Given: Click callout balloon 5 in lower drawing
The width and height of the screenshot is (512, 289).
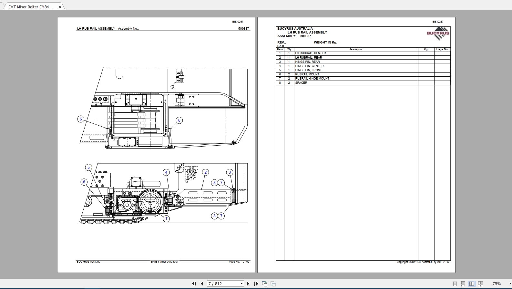Looking at the screenshot, I should [x=88, y=167].
